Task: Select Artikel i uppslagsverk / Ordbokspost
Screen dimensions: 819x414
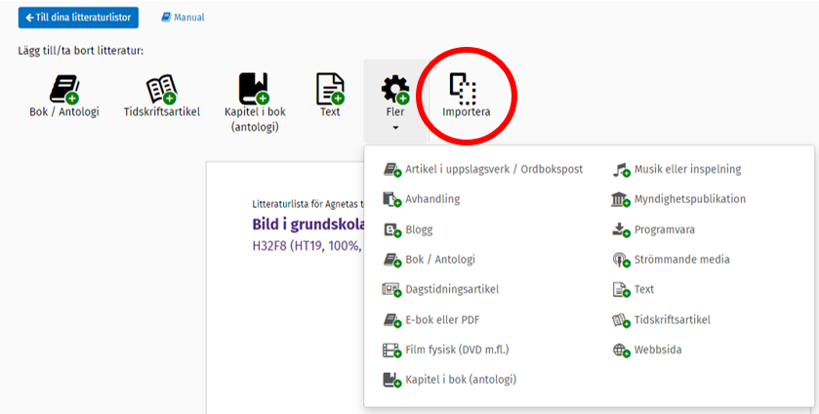Action: (493, 169)
